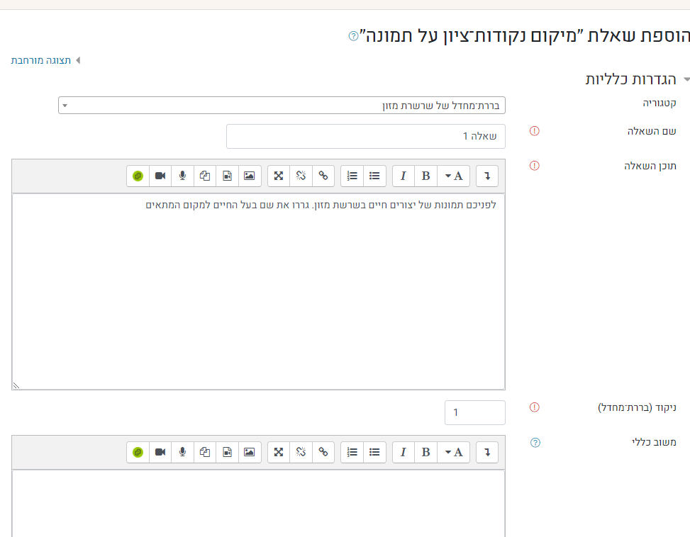Open paragraph styles dropdown in question text editor
Image resolution: width=690 pixels, height=537 pixels.
[454, 176]
